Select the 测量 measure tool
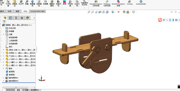The image size is (180, 91). pyautogui.click(x=27, y=3)
